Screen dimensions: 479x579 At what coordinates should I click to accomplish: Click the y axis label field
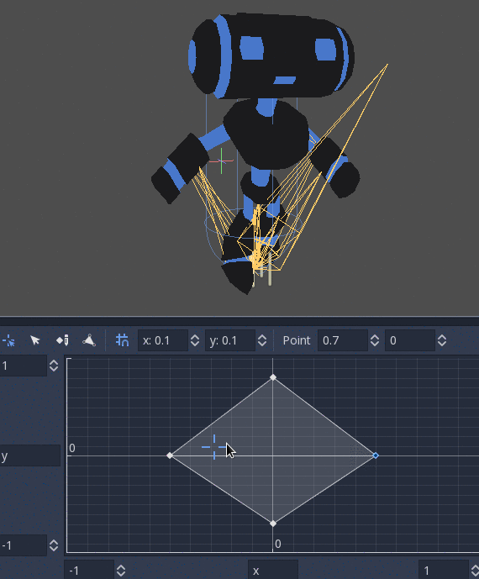pos(29,456)
